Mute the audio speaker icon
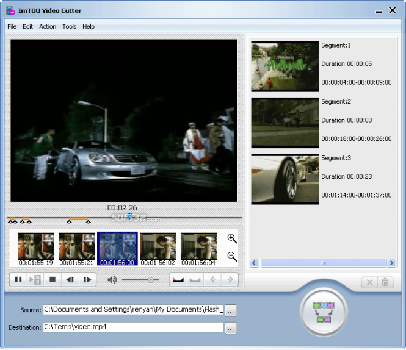This screenshot has width=406, height=350. (112, 280)
